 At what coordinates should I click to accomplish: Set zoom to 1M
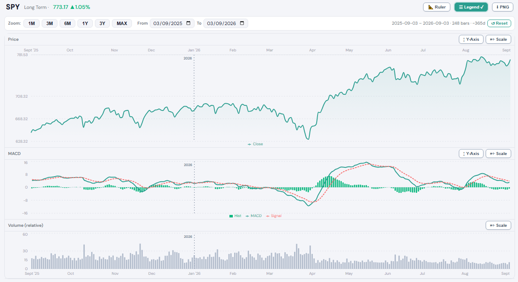[x=31, y=23]
